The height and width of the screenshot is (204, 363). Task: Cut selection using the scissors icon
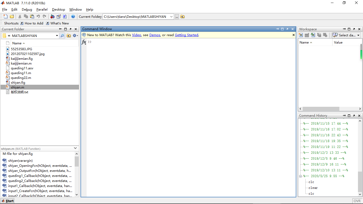[x=20, y=16]
